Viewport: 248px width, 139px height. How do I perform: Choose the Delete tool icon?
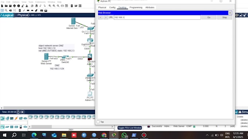[x=10, y=11]
